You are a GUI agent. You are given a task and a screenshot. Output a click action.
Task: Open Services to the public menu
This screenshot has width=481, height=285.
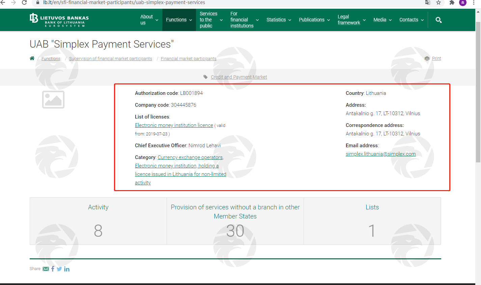208,20
